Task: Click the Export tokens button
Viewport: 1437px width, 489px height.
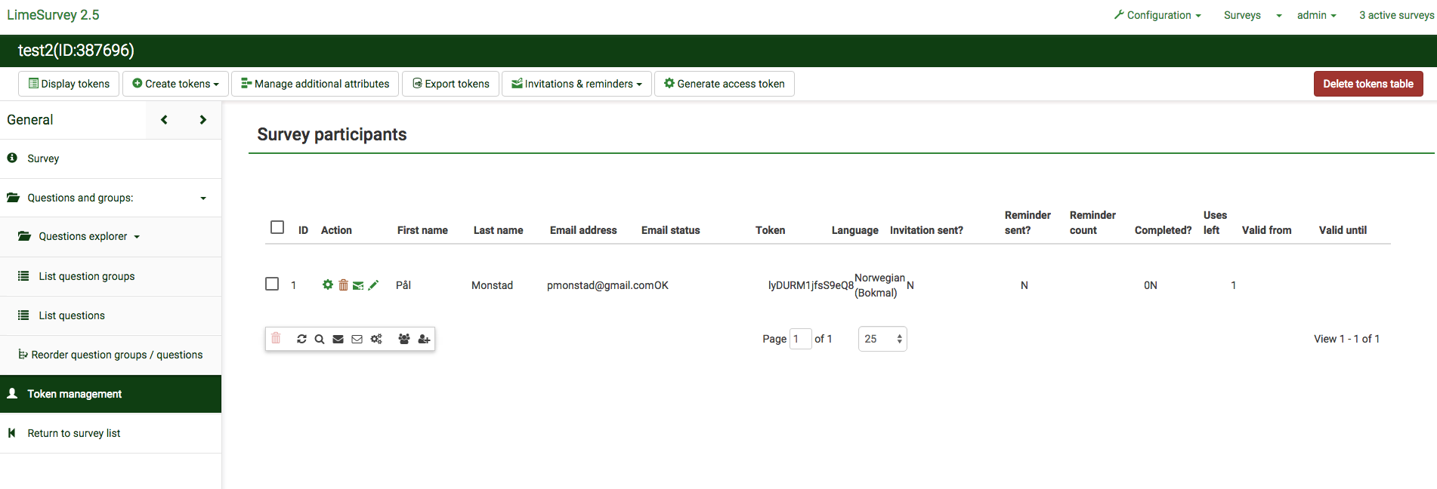Action: [451, 84]
